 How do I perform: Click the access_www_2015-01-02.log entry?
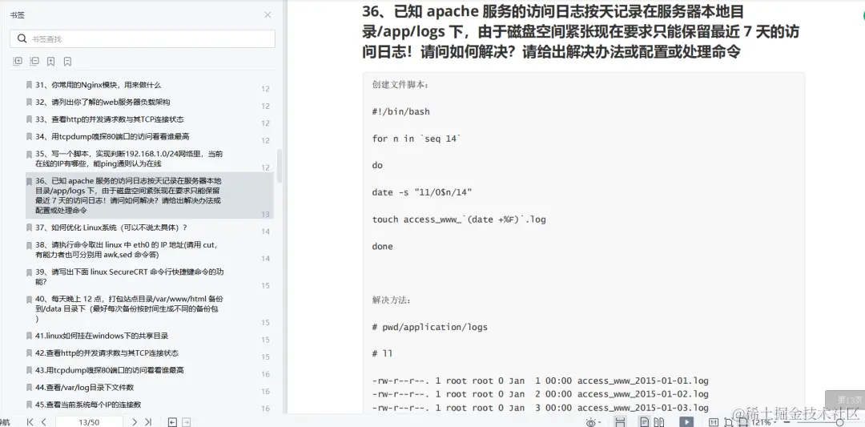pos(642,394)
